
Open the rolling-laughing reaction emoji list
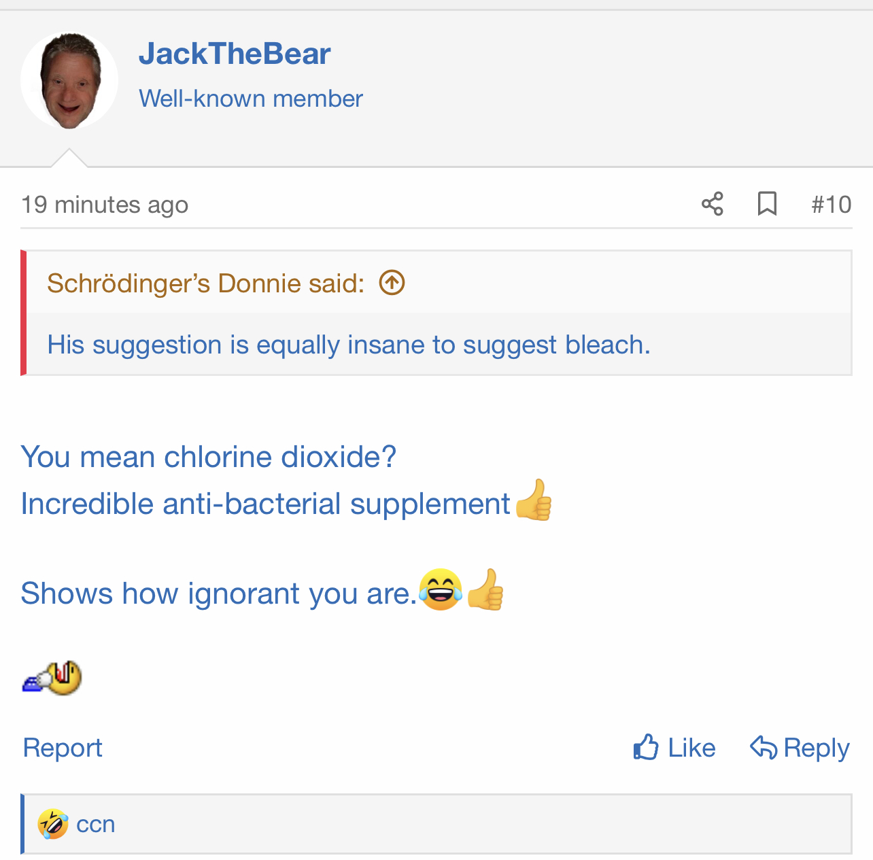(x=52, y=824)
